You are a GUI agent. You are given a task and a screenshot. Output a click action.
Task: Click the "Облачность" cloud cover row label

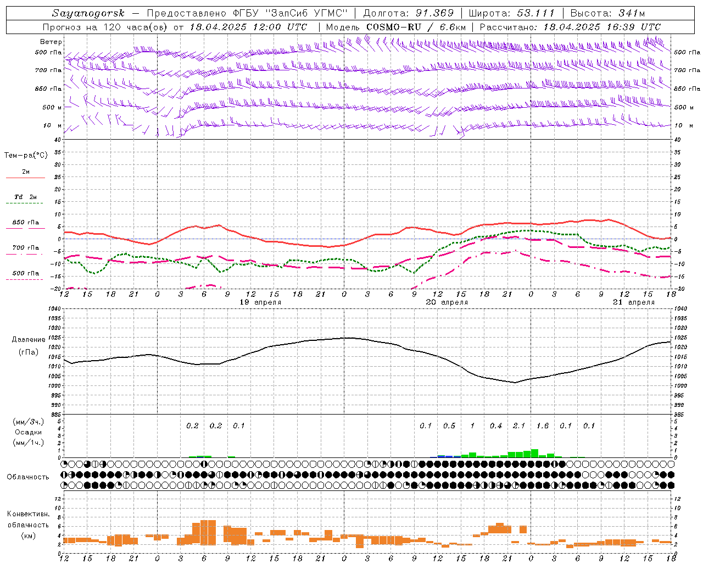tap(28, 477)
